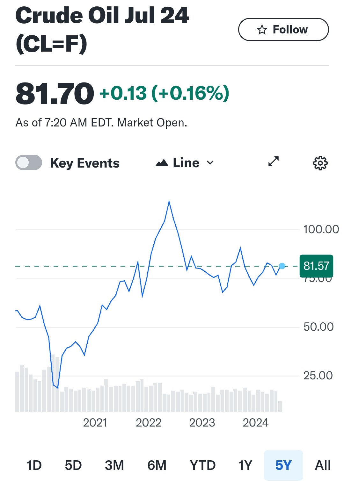Viewport: 344px width, 481px height.
Task: Click the current price dot on chart
Action: [282, 266]
